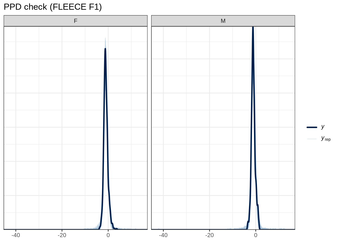Screen dimensions: 338x242
Task: Click the y legend text label
Action: (323, 127)
